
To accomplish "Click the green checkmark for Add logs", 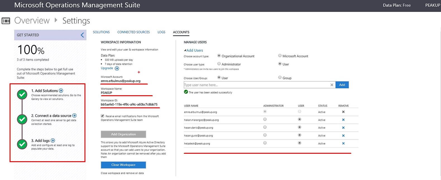I will [x=22, y=144].
